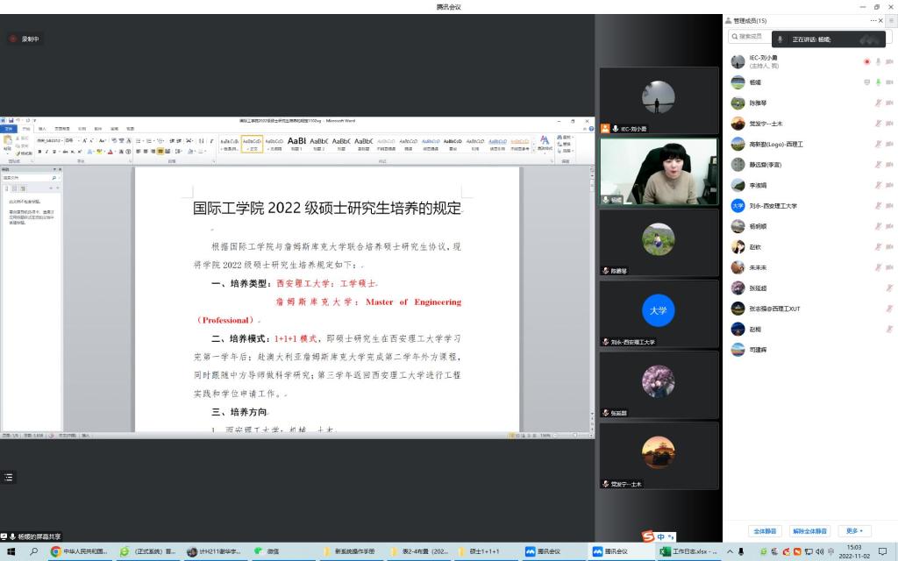
Task: Click the taskbar search magnifier icon
Action: point(34,551)
